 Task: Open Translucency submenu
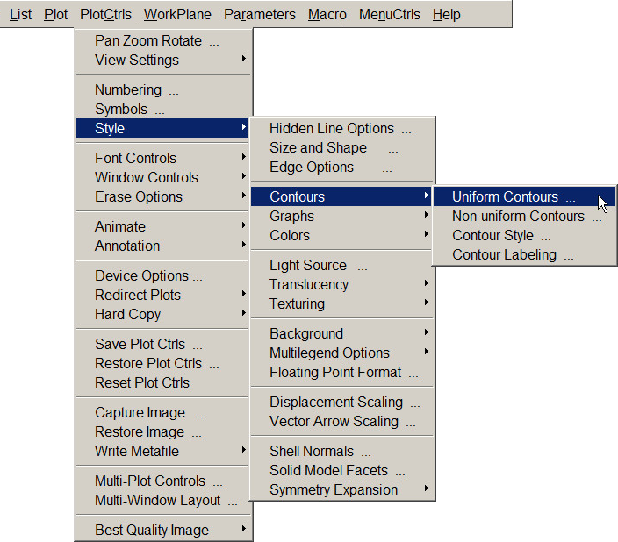tap(309, 285)
